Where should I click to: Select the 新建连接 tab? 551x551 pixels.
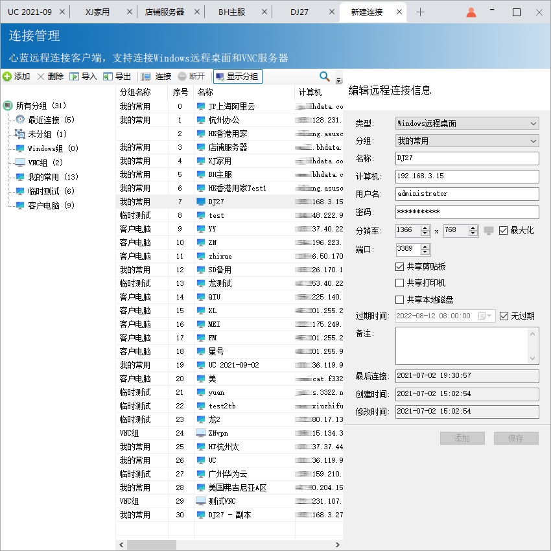coord(366,12)
